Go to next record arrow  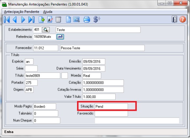pyautogui.click(x=23, y=19)
